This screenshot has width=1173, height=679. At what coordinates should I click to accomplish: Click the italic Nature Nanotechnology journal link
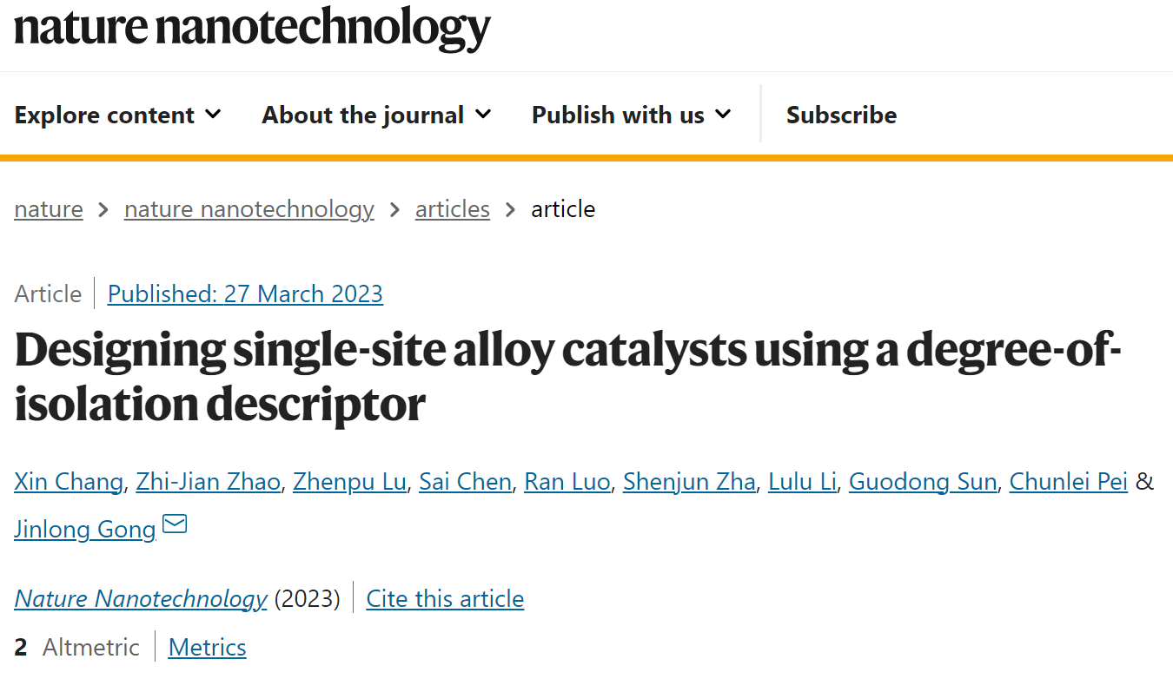click(141, 598)
